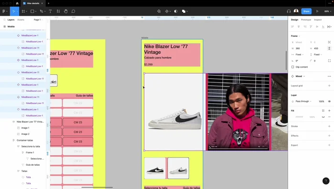Click the Independent corners icon
The image size is (334, 189).
point(329,60)
